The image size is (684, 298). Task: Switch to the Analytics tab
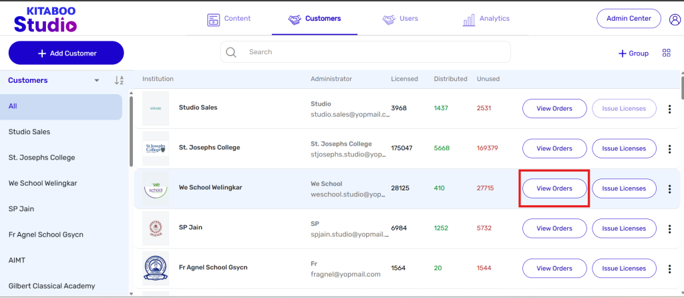486,19
